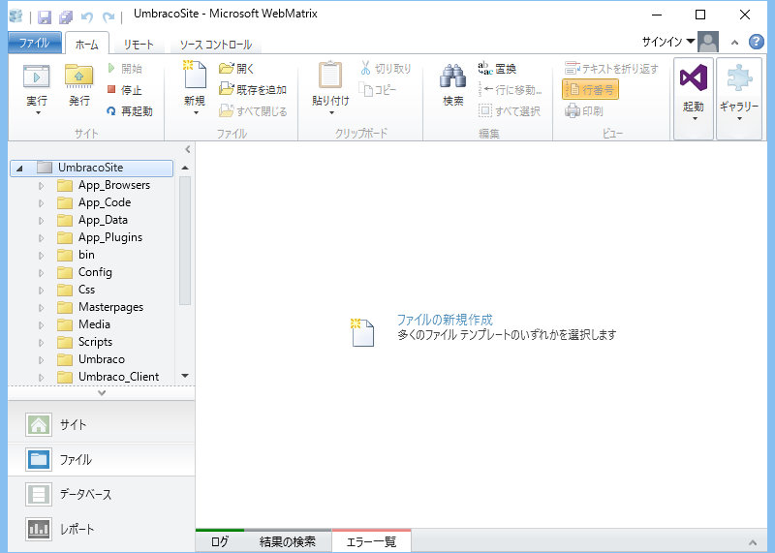Expand the Masterpages folder arrow
Screen dimensions: 775x553
42,308
